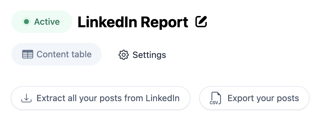Click the pencil edit icon beside LinkedIn Report
This screenshot has height=124, width=321.
[x=201, y=22]
